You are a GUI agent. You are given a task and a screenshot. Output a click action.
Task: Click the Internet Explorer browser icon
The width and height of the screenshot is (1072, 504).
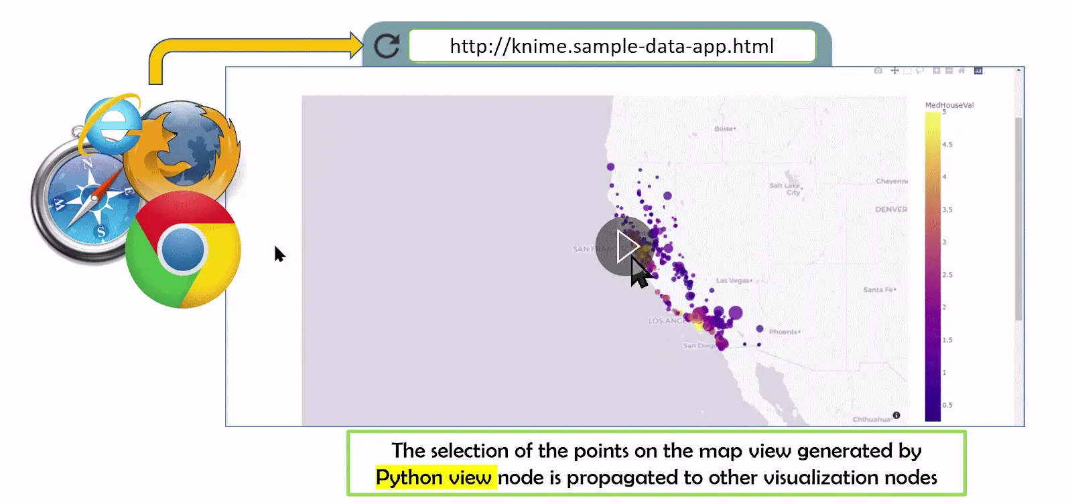click(x=111, y=124)
